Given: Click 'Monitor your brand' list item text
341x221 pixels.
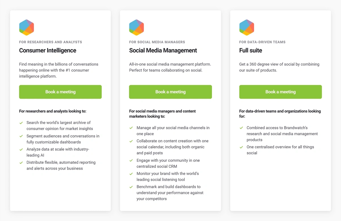Looking at the screenshot, I should [x=168, y=177].
